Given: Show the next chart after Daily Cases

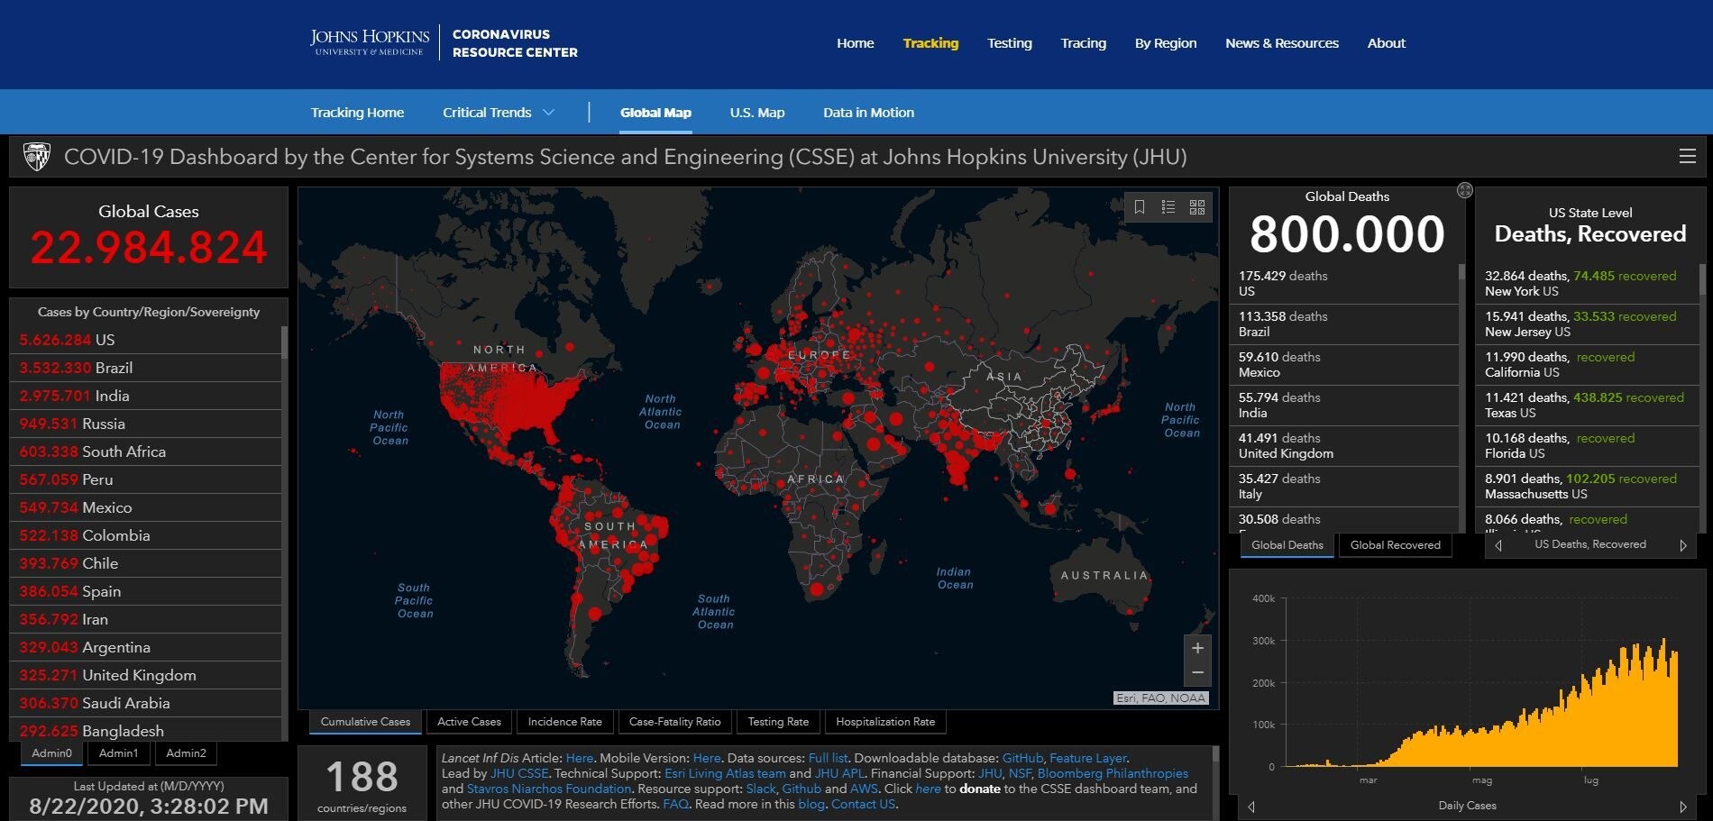Looking at the screenshot, I should click(x=1682, y=807).
